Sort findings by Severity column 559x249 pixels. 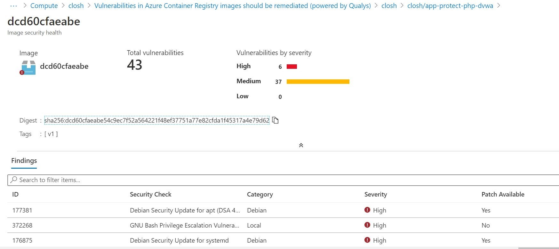point(375,194)
